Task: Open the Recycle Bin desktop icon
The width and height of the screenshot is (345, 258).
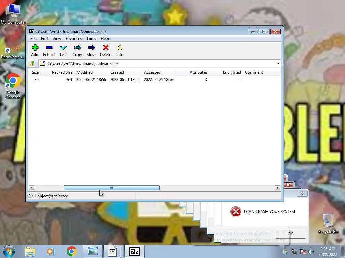Action: tap(328, 223)
